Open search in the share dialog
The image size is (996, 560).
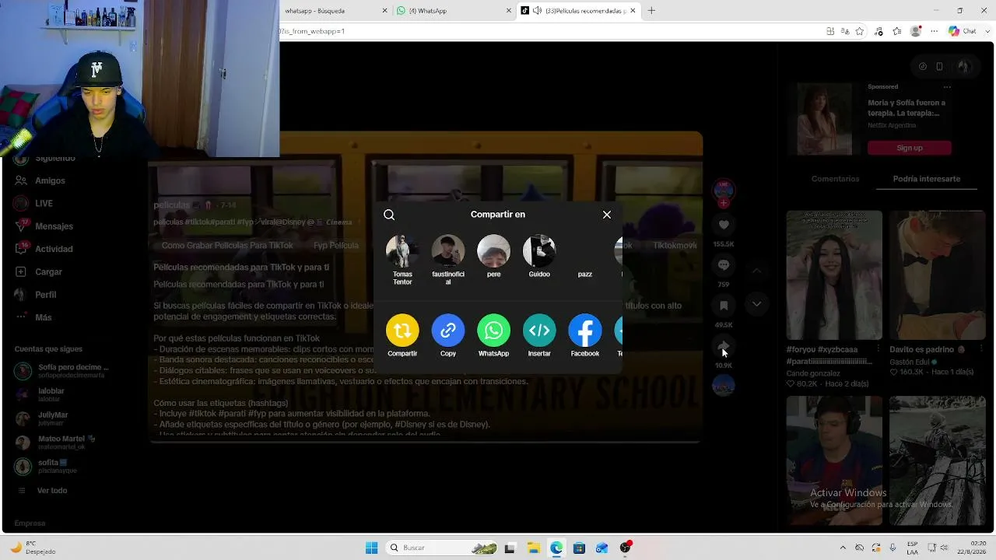coord(389,215)
